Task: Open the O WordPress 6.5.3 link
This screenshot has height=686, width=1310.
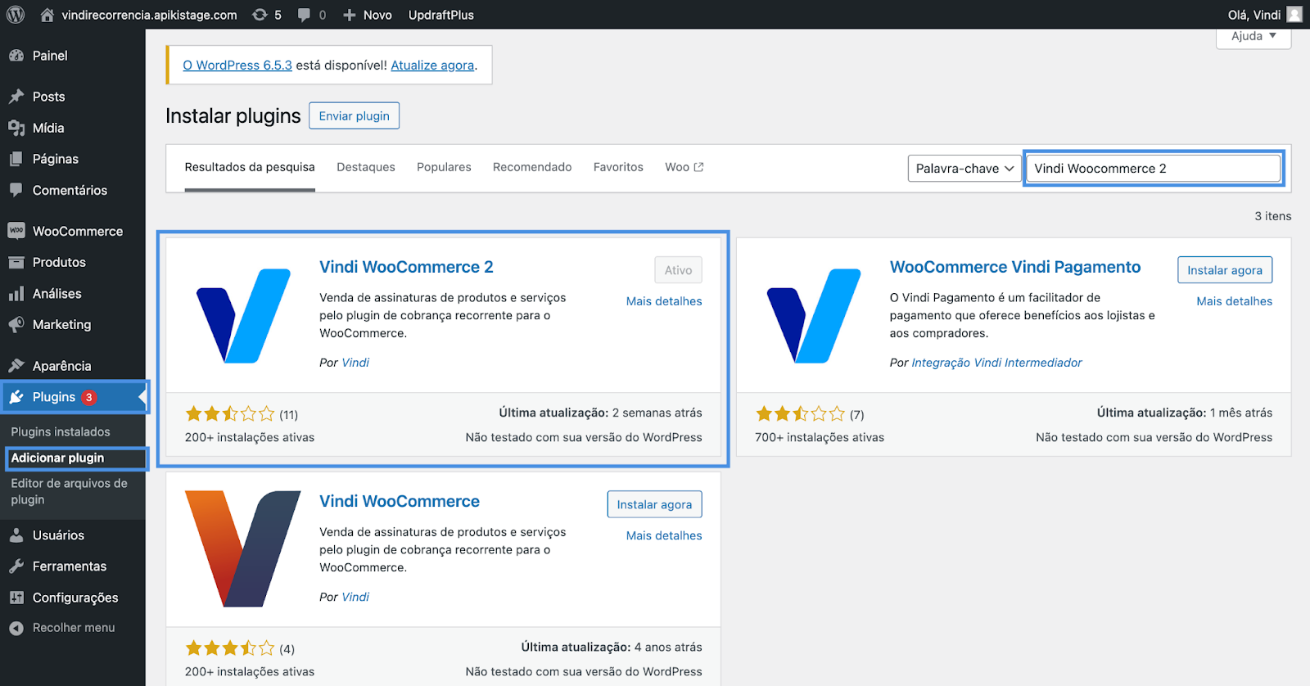Action: [x=237, y=65]
